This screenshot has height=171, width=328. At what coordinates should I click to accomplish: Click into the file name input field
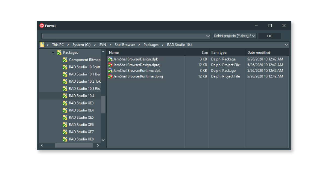click(123, 36)
